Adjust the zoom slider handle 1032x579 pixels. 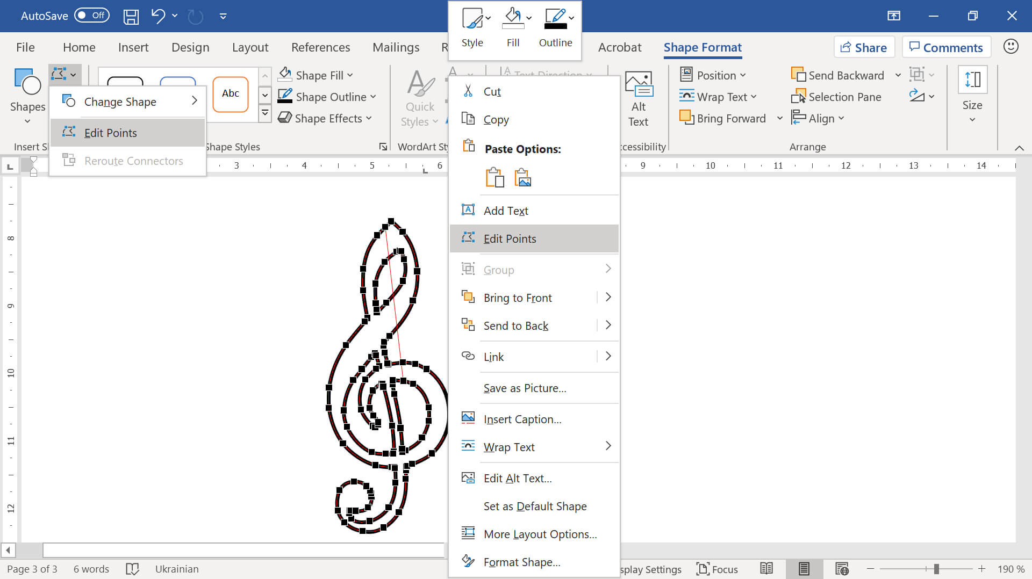(x=936, y=569)
